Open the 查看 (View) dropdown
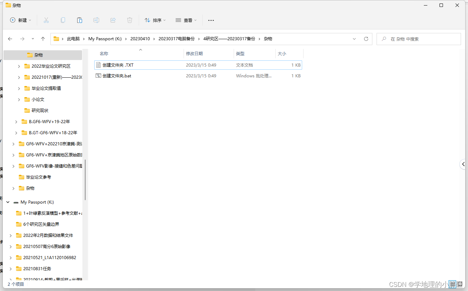Viewport: 468px width, 291px height. point(186,20)
